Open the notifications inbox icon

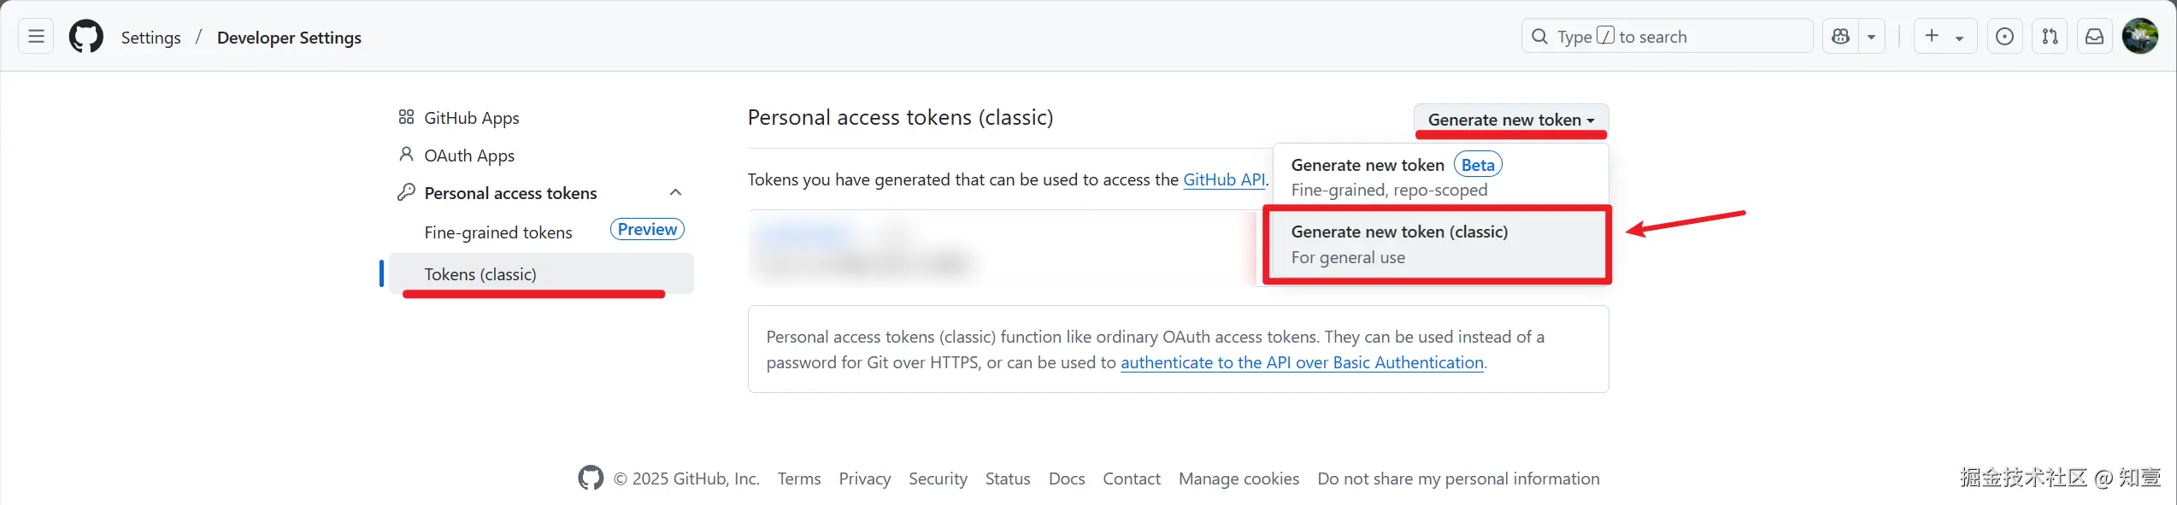click(x=2095, y=37)
